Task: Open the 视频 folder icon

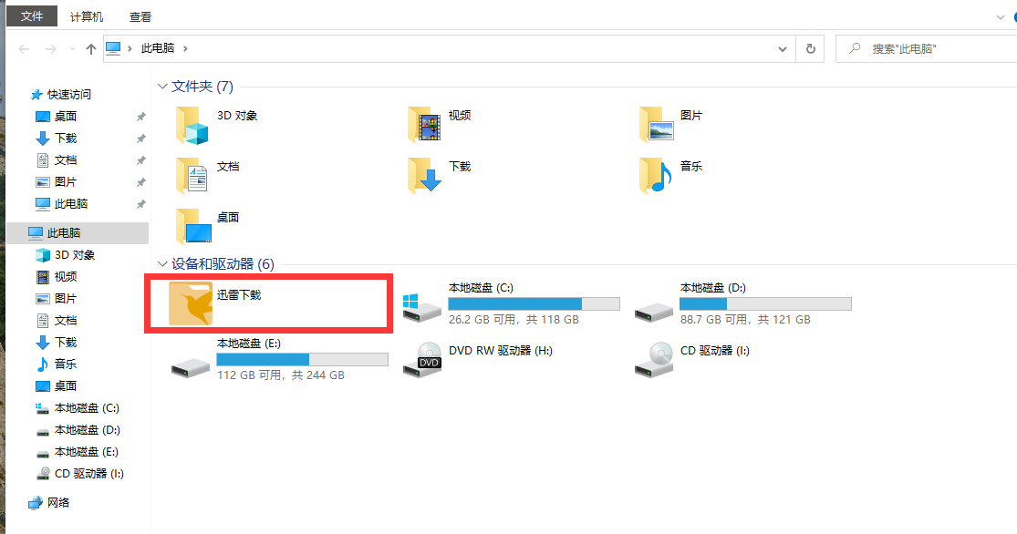Action: (424, 125)
